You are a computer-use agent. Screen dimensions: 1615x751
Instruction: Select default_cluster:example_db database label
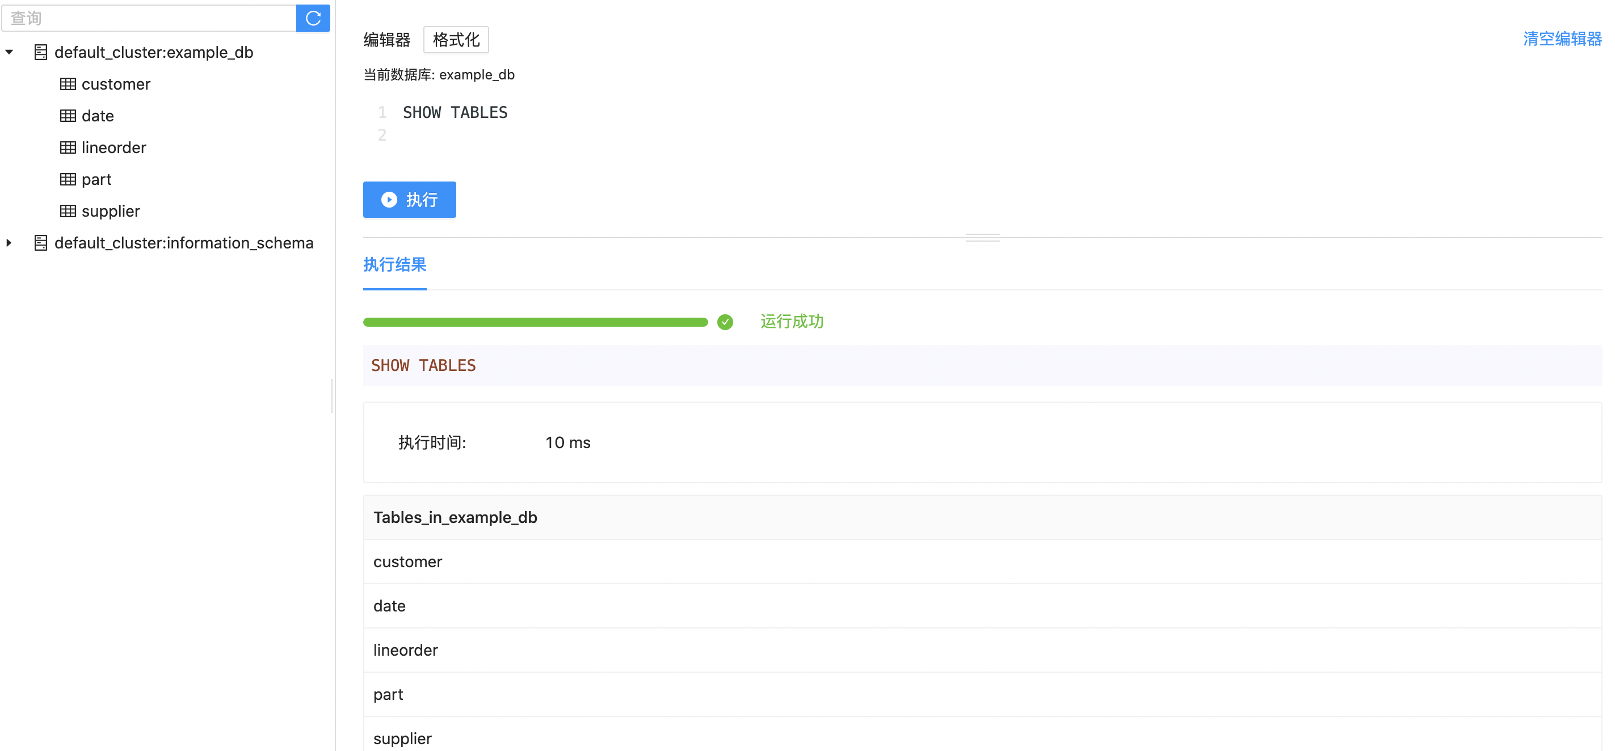click(x=154, y=52)
